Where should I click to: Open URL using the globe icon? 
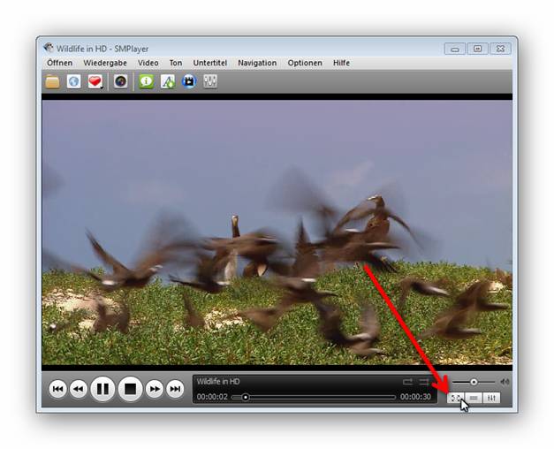pos(74,81)
